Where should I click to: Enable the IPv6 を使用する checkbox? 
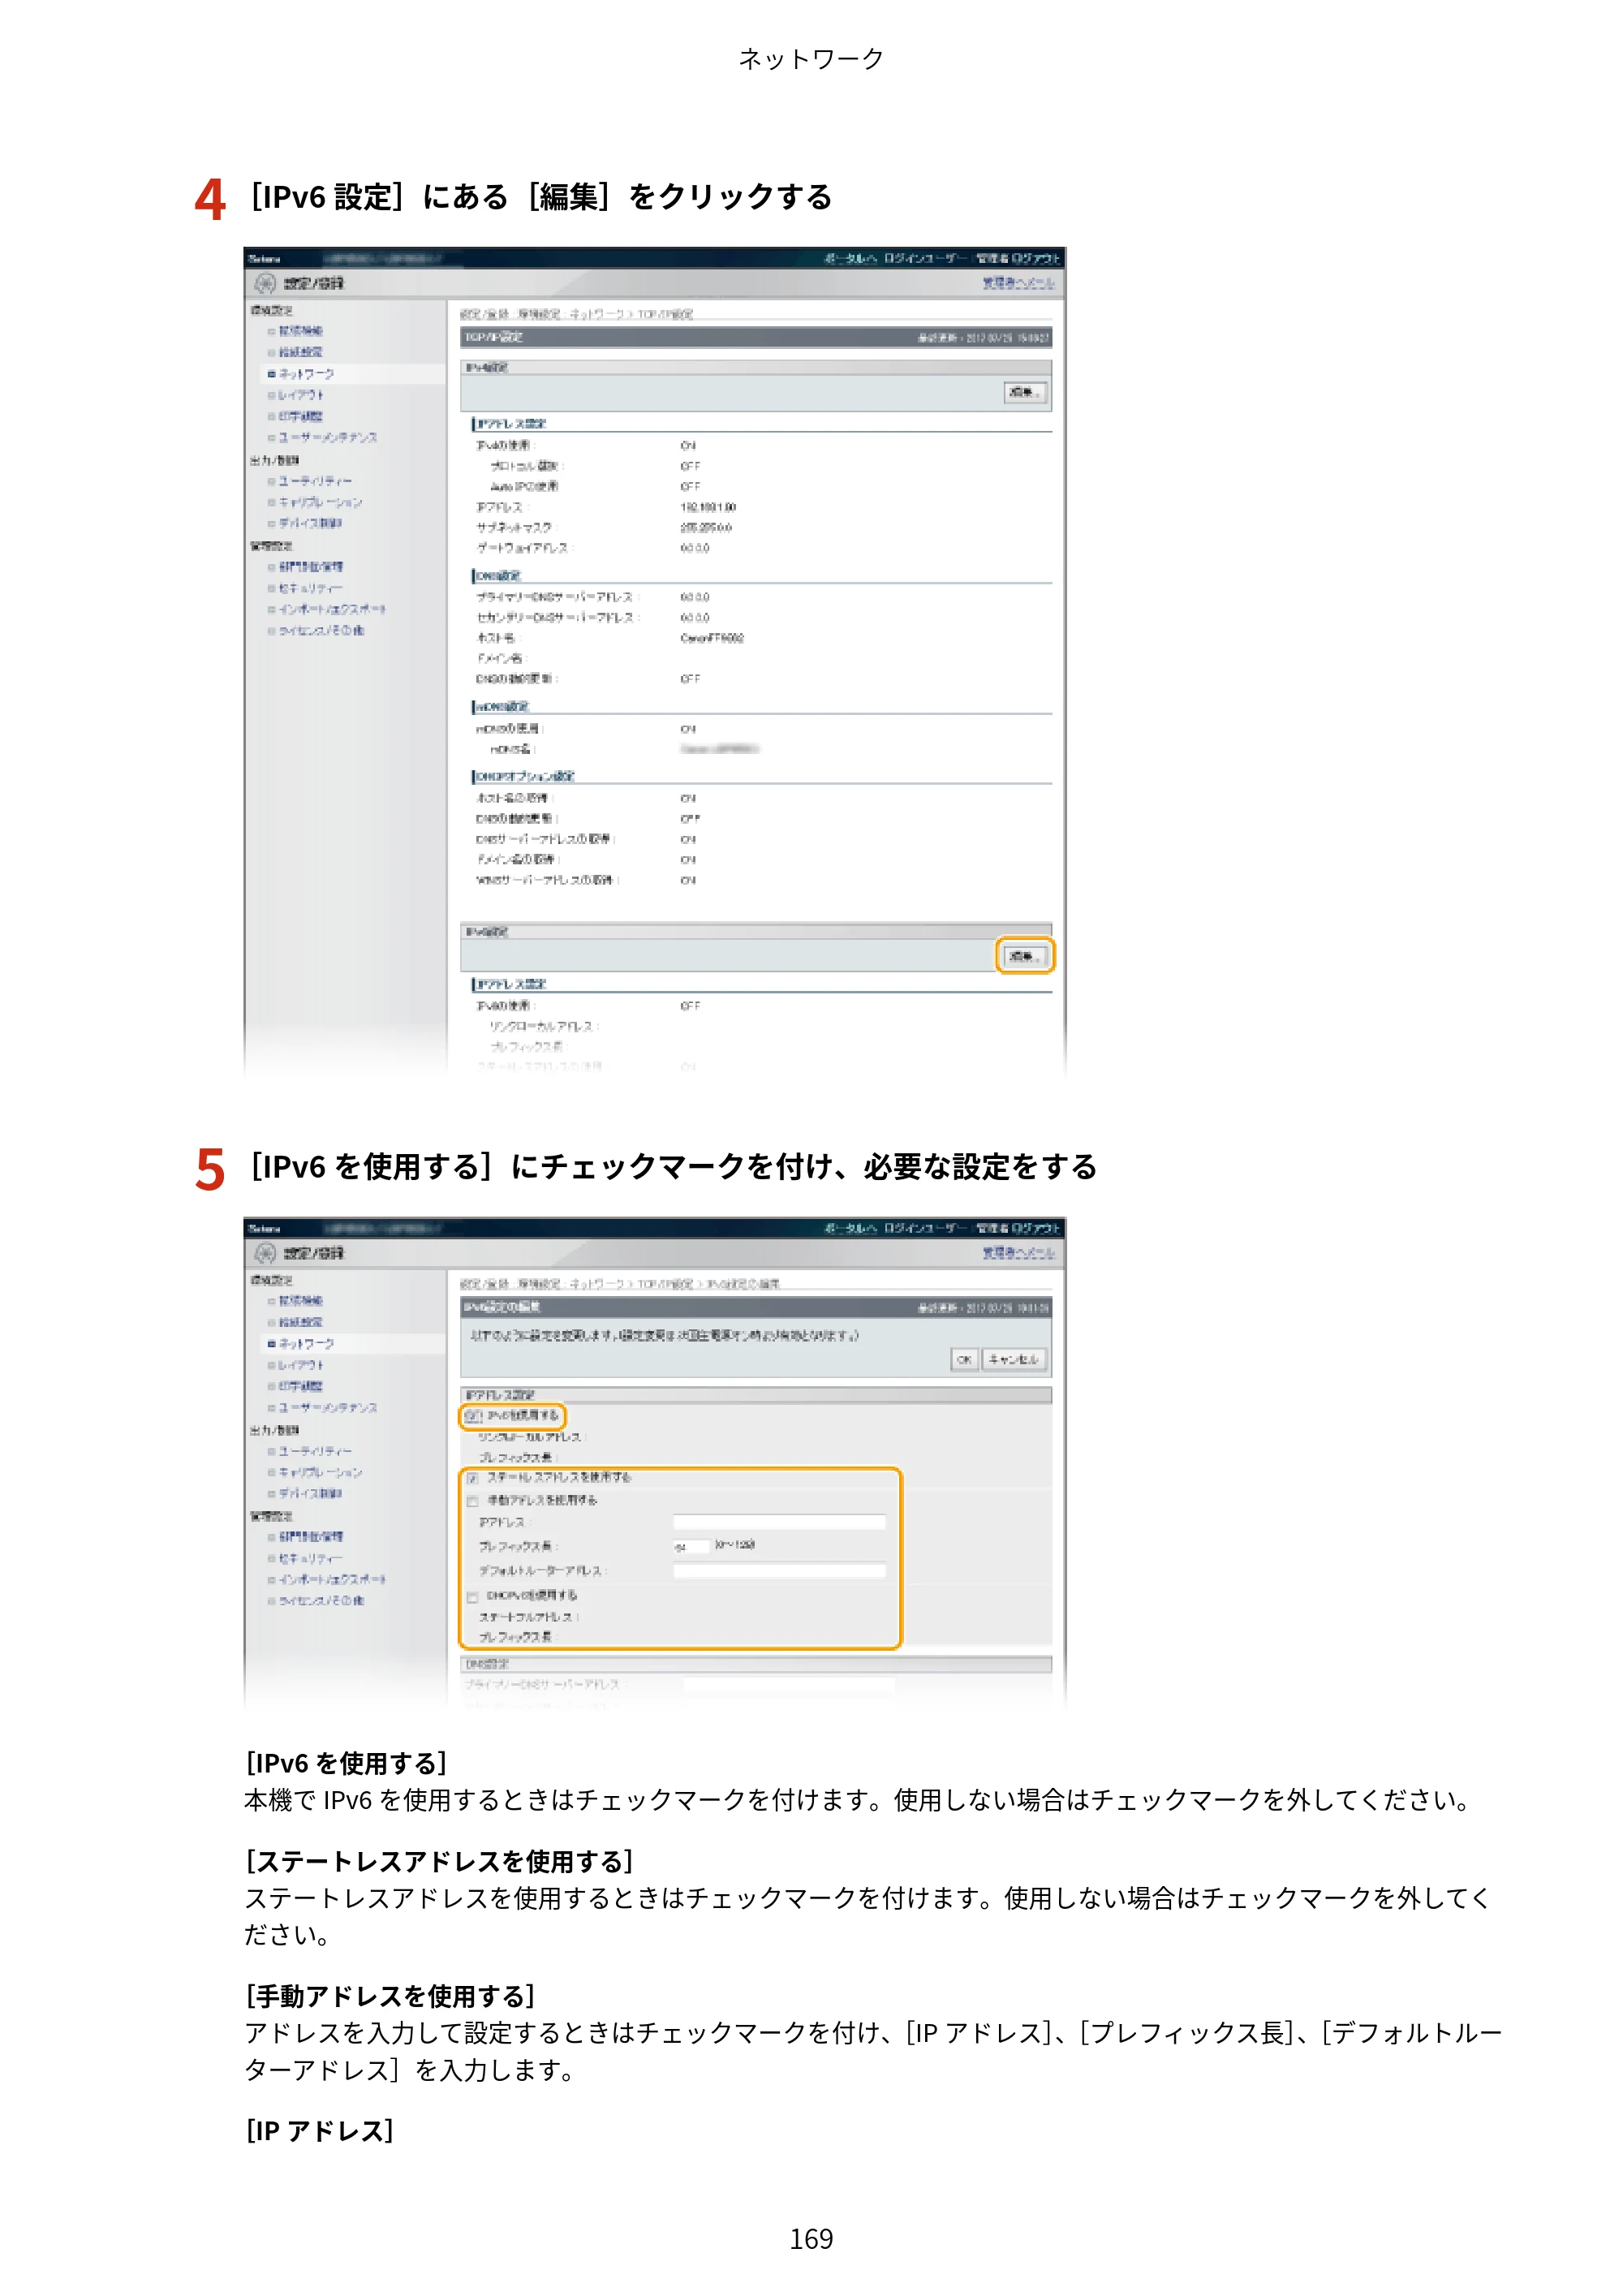(x=474, y=1416)
